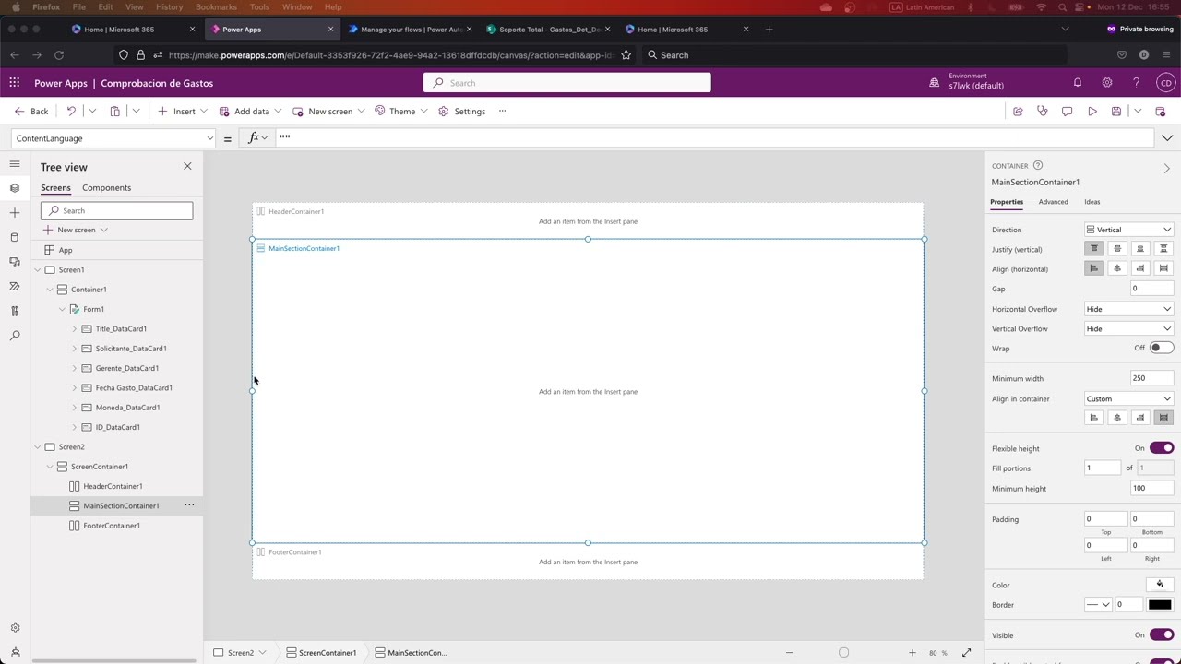Select Align horizontal stretch option

pos(1163,268)
